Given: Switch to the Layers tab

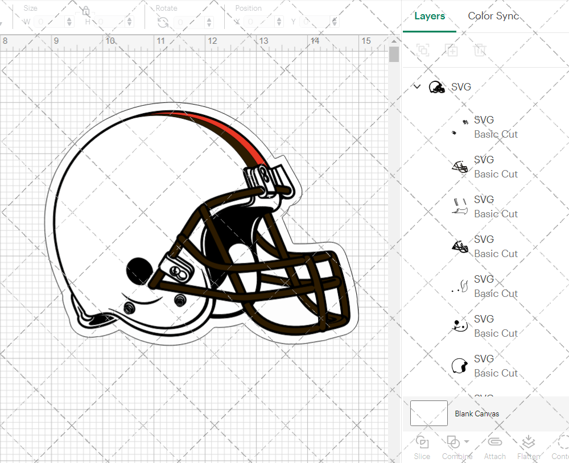Looking at the screenshot, I should 429,16.
